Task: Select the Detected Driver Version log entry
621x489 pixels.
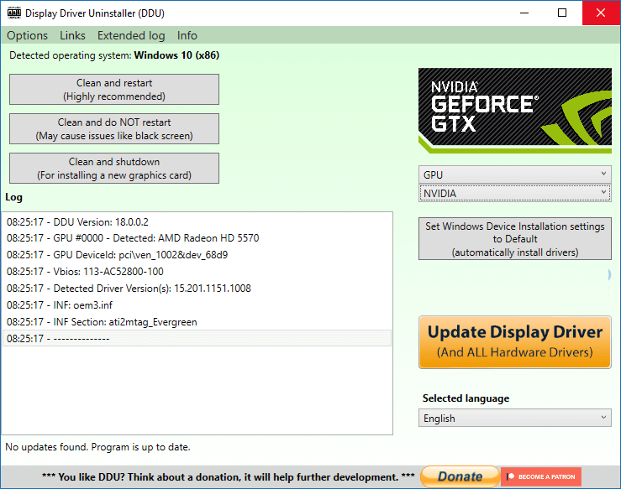Action: click(x=129, y=289)
